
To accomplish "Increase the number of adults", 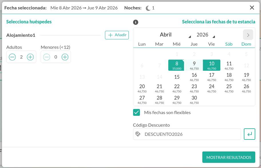I will click(30, 57).
